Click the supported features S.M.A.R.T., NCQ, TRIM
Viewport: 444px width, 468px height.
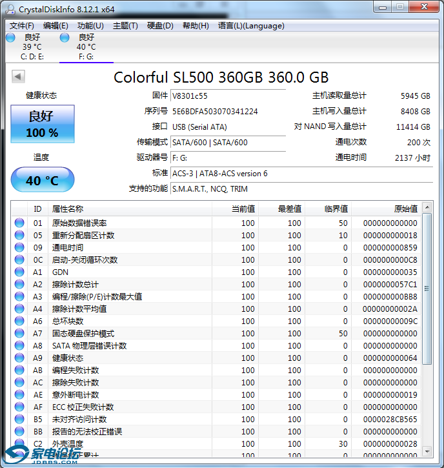301,189
